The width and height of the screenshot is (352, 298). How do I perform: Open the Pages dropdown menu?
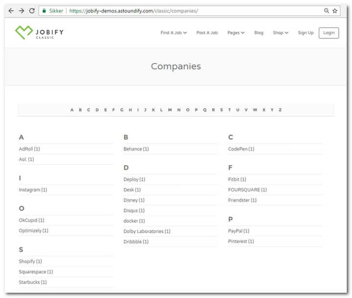tap(236, 33)
